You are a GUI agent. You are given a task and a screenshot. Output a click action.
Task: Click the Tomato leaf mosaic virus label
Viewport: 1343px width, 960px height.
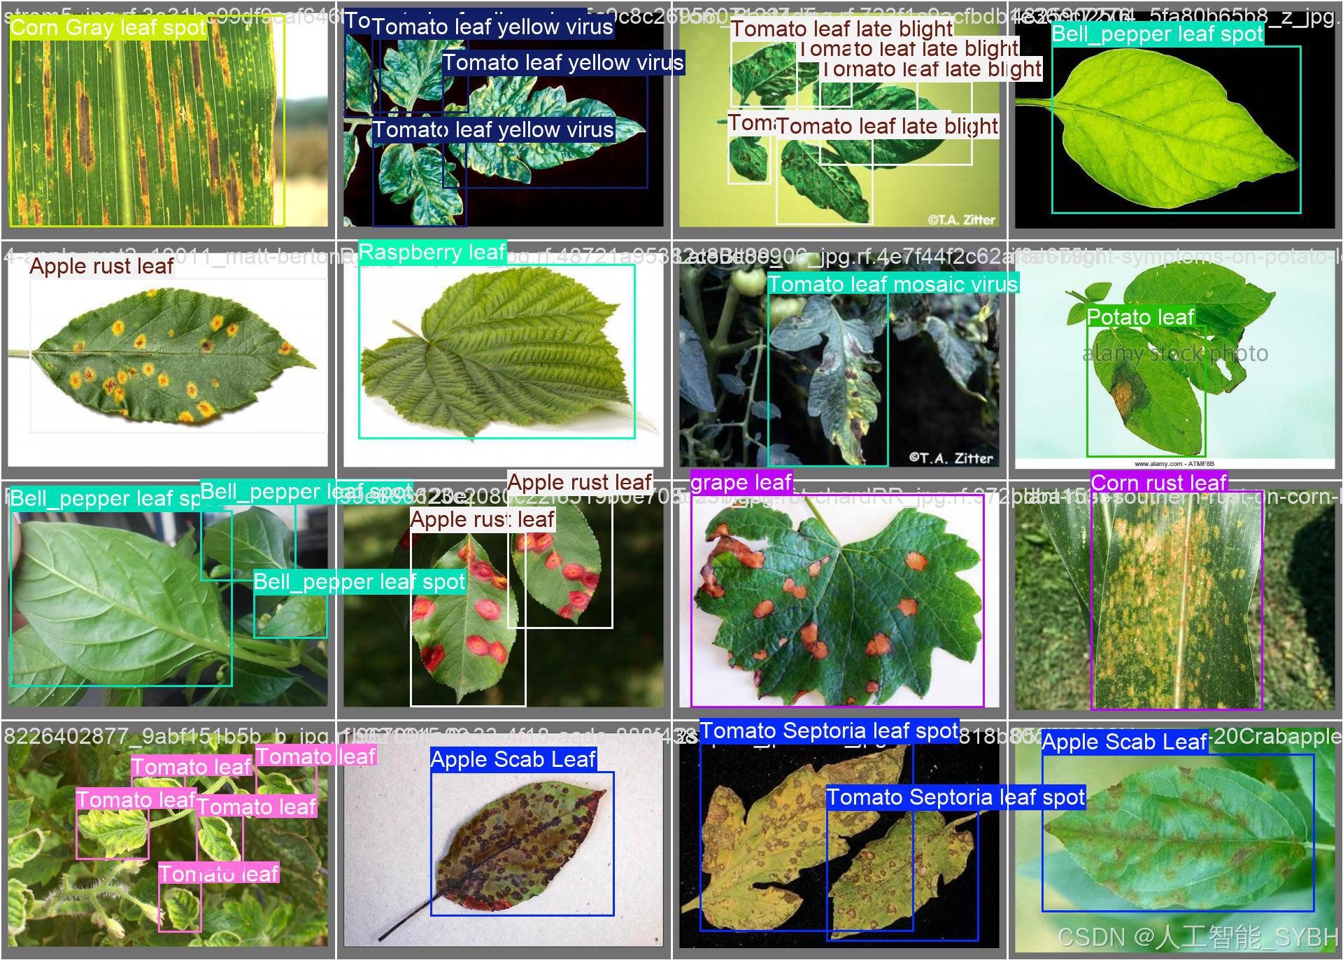[x=893, y=284]
